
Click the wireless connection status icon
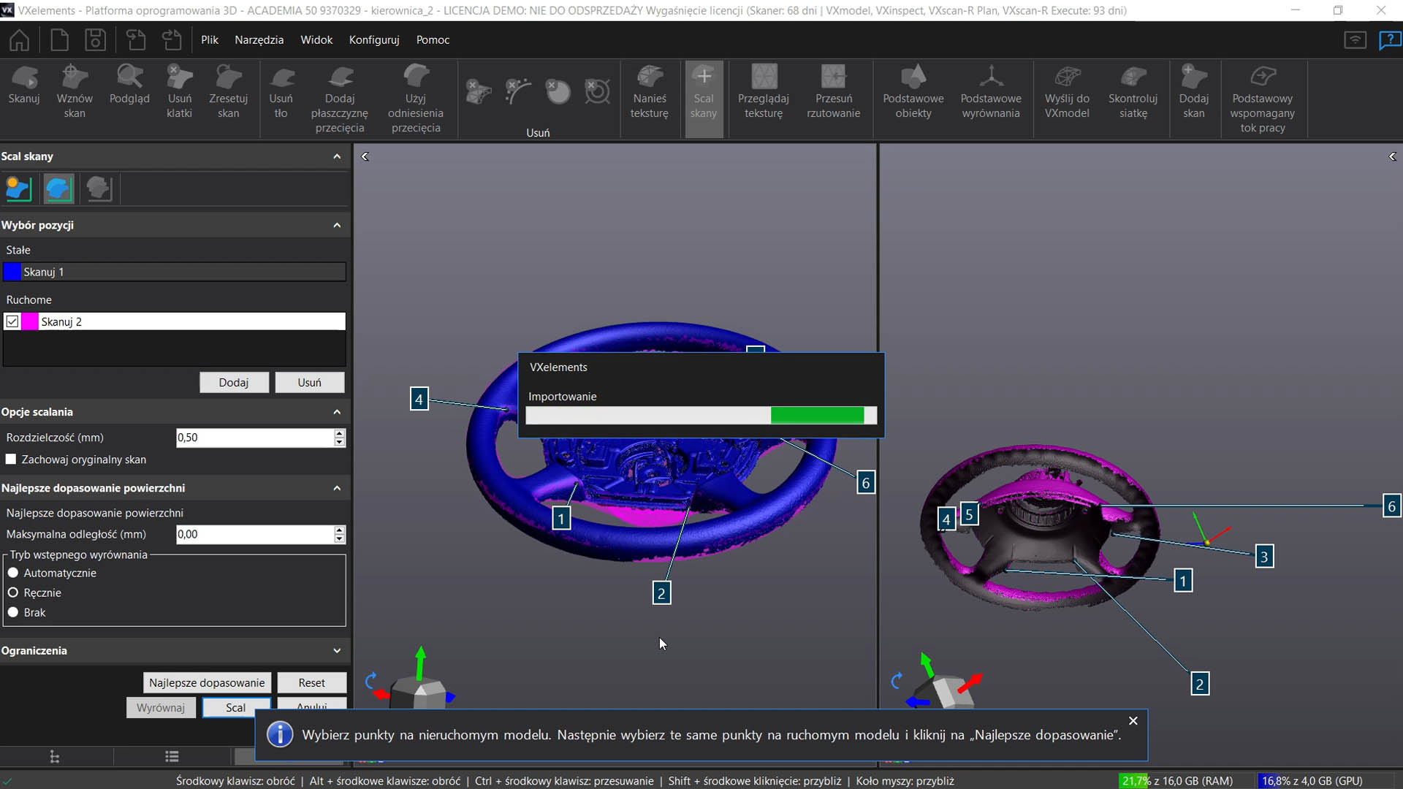(x=1356, y=40)
